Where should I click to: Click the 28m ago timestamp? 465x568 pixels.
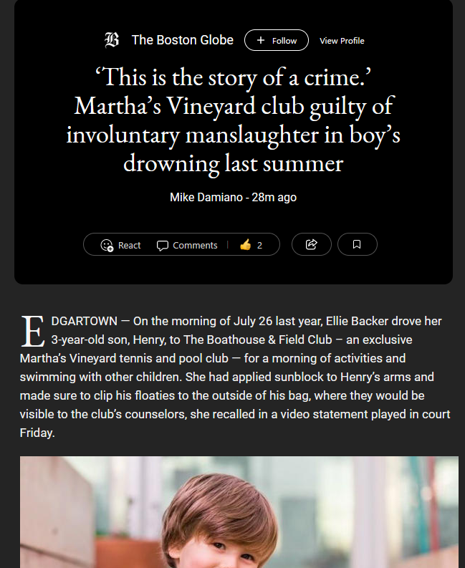[x=274, y=198]
